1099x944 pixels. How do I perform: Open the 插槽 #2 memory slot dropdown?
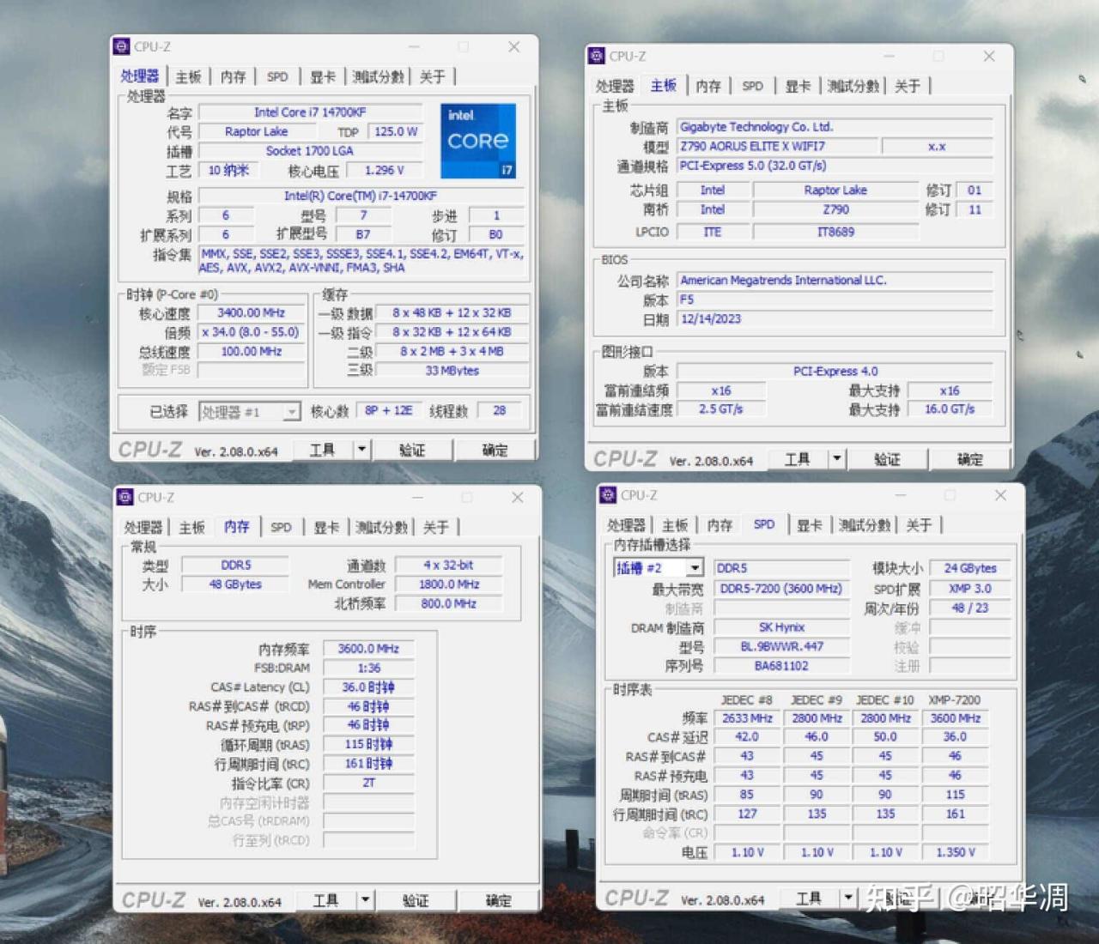coord(659,568)
